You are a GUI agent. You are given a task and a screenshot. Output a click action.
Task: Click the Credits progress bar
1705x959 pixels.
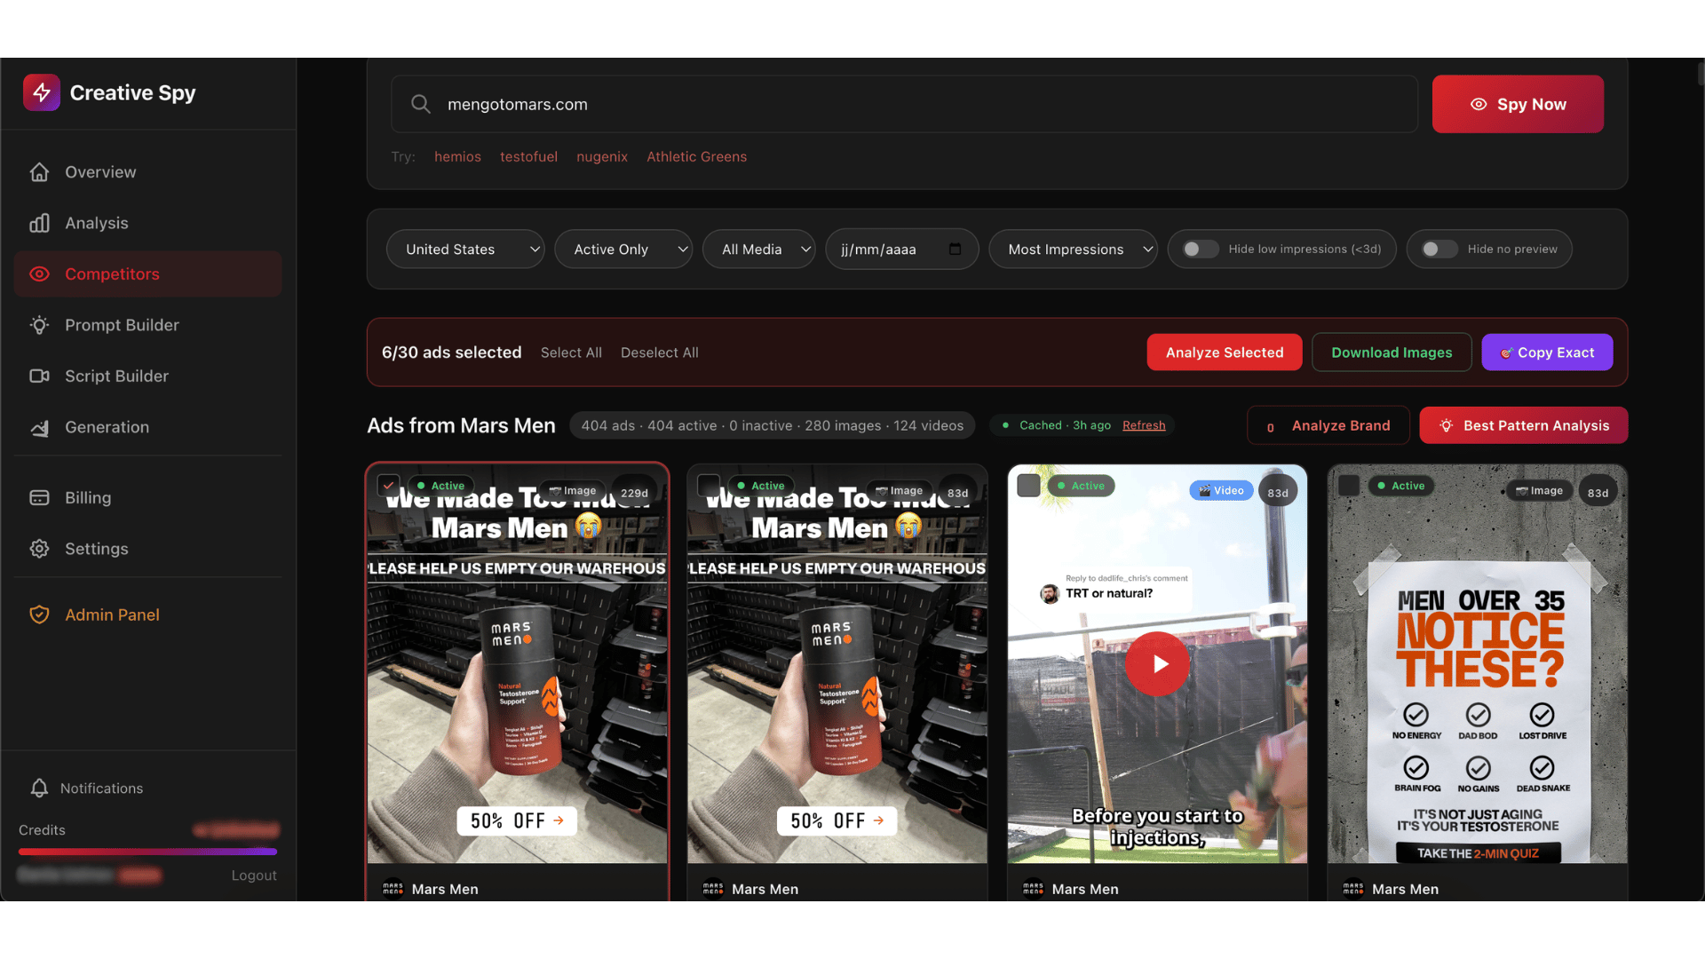147,852
